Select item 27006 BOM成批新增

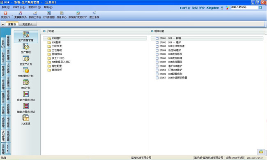(x=169, y=58)
